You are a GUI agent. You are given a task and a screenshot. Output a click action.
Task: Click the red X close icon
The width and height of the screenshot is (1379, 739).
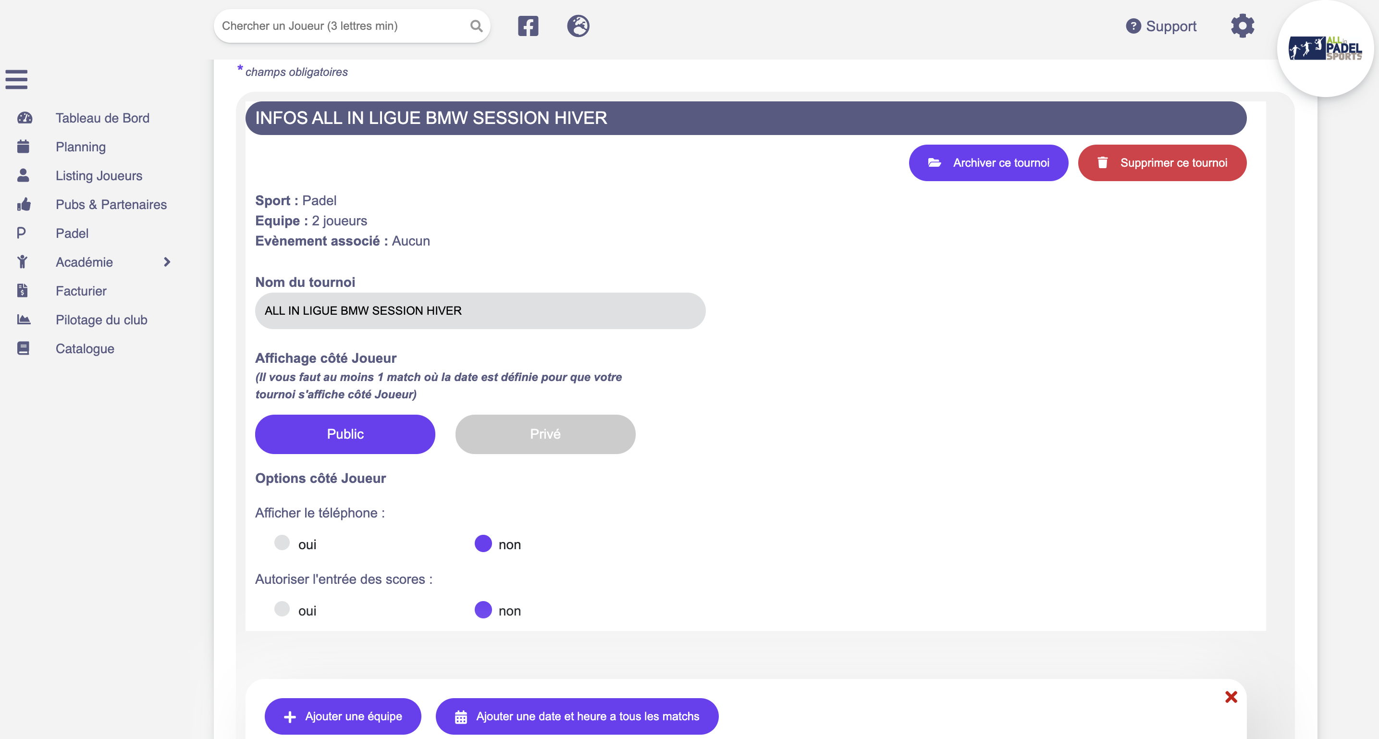[x=1231, y=697]
